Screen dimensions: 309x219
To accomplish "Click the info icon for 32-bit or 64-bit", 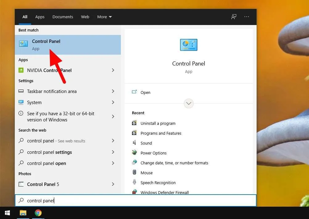I will (21, 113).
